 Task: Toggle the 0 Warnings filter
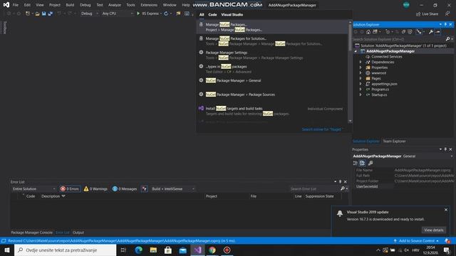95,188
